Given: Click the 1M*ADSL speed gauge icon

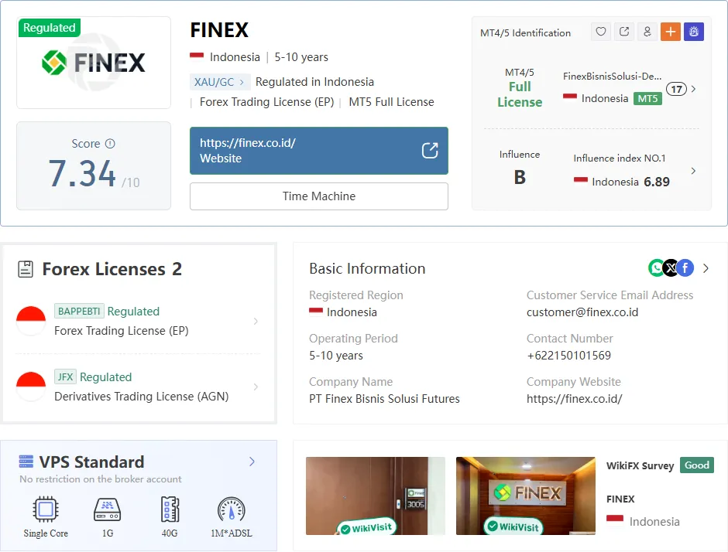Looking at the screenshot, I should (x=232, y=509).
